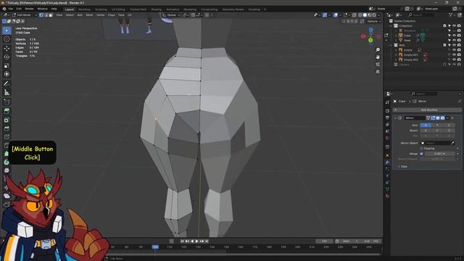The image size is (464, 261).
Task: Click the Mirror Object eyedropper icon
Action: coord(452,143)
